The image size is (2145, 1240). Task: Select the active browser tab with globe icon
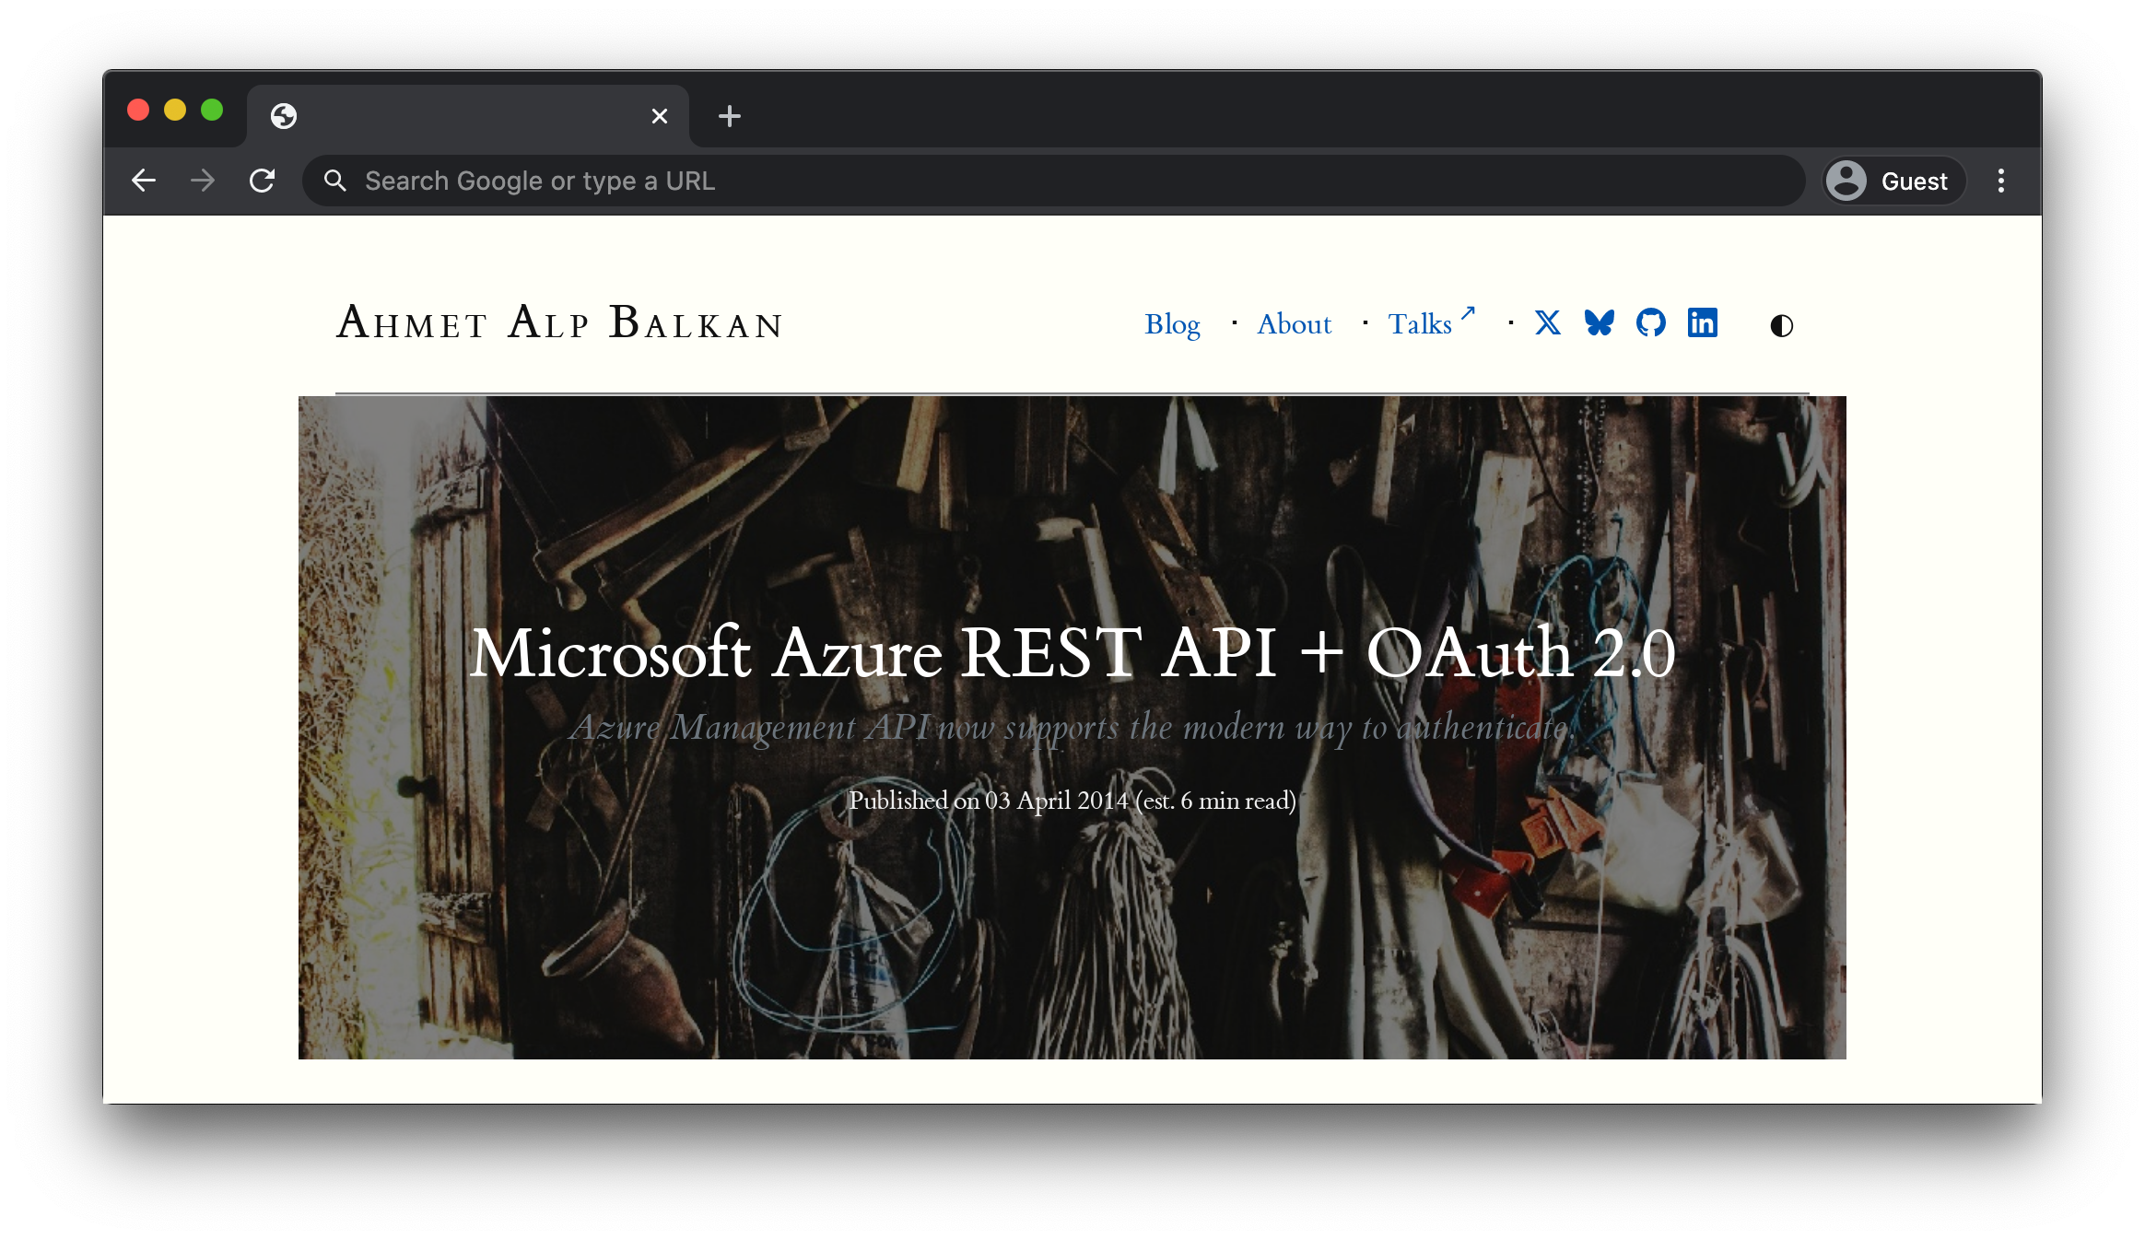[x=468, y=116]
